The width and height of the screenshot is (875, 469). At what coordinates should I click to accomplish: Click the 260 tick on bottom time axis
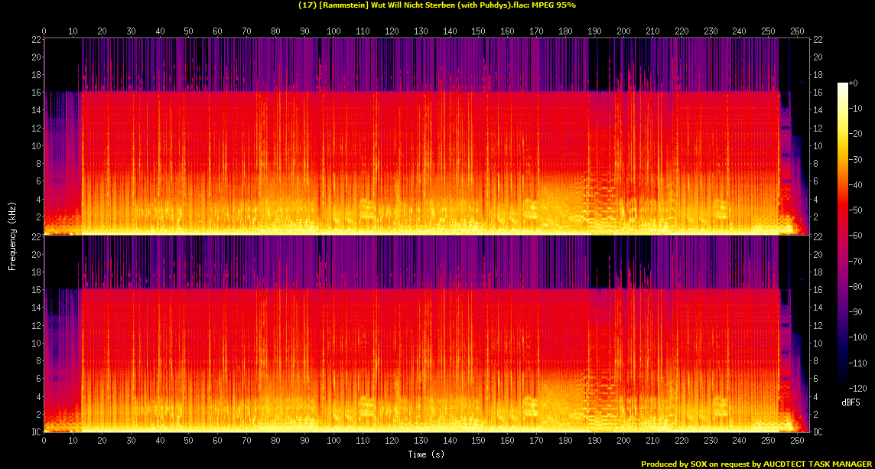tap(797, 441)
